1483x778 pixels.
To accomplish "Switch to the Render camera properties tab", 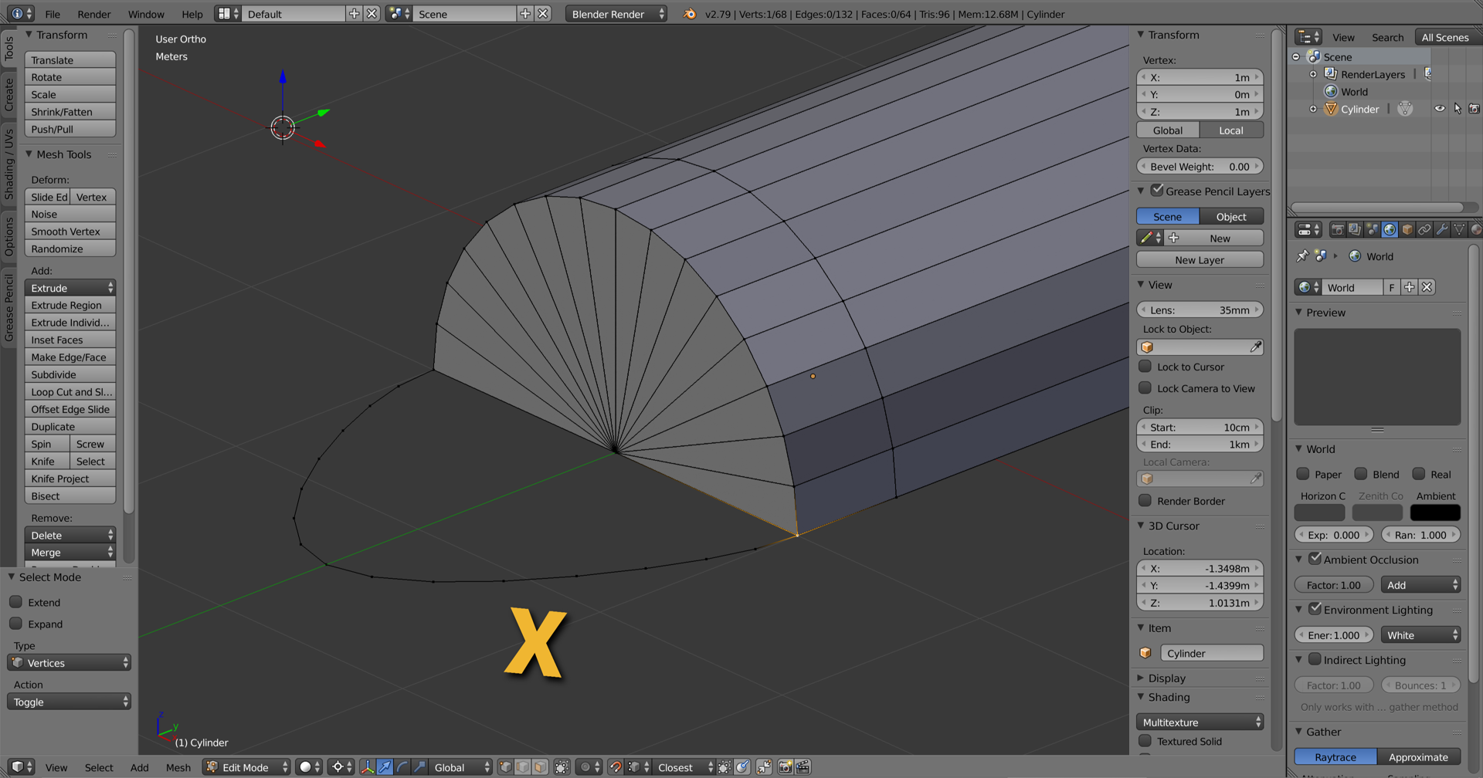I will click(x=1338, y=230).
